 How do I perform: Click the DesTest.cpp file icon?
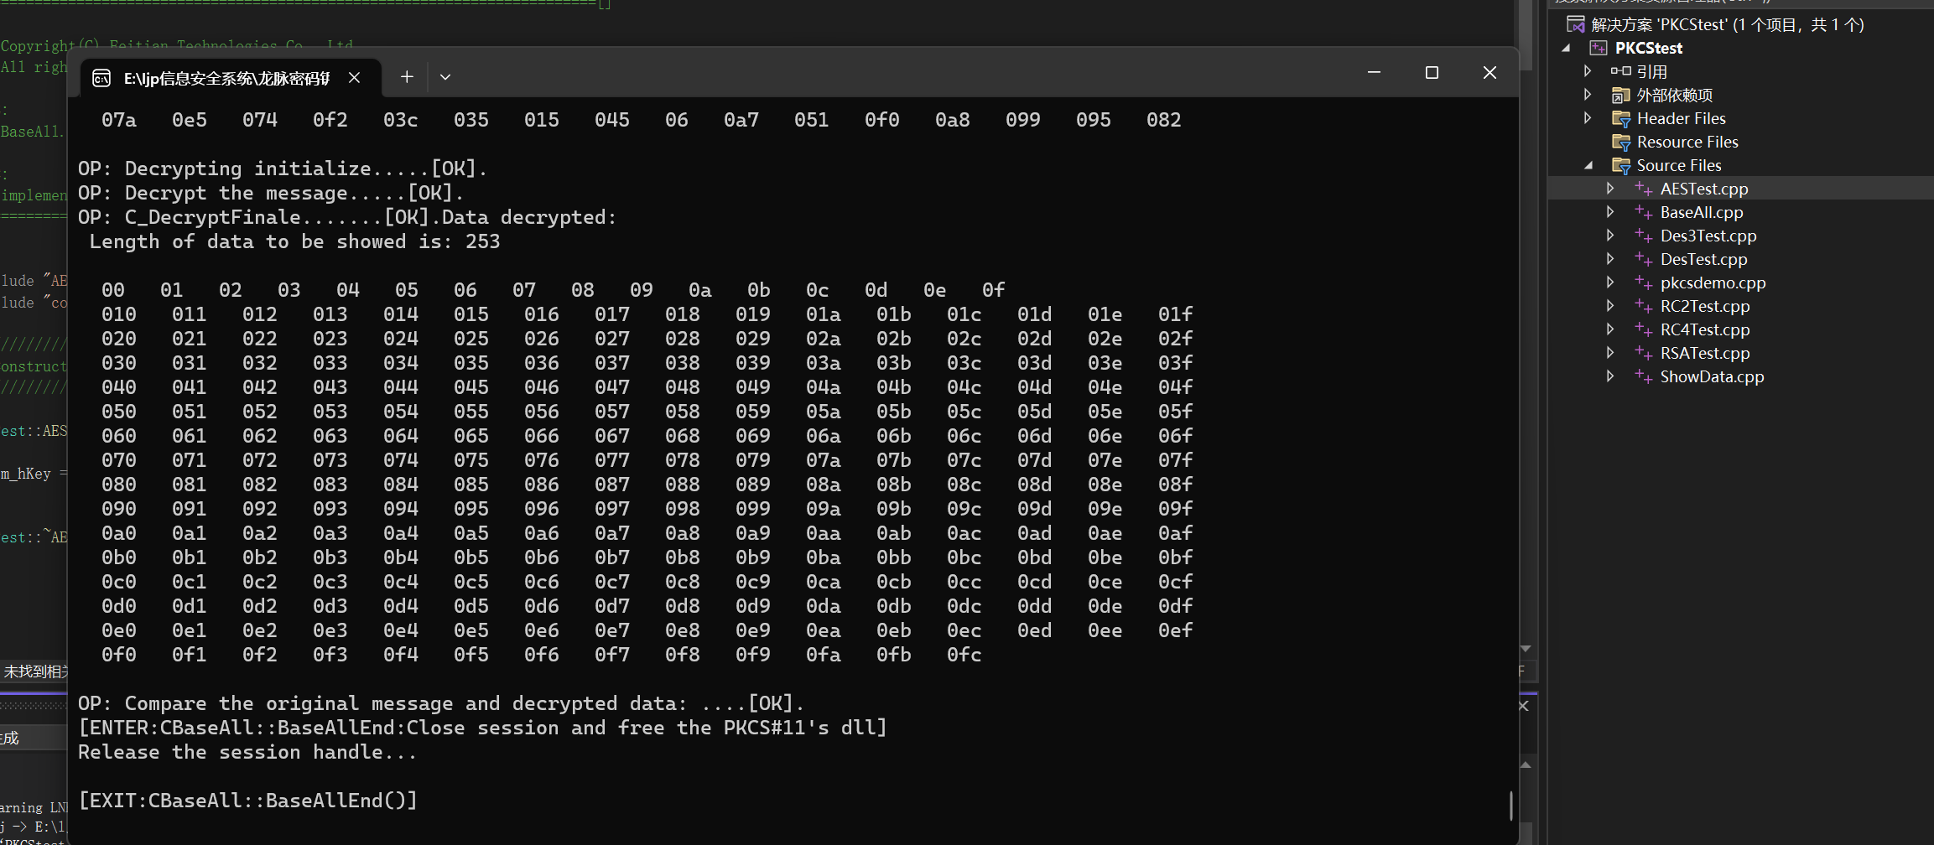(1644, 259)
